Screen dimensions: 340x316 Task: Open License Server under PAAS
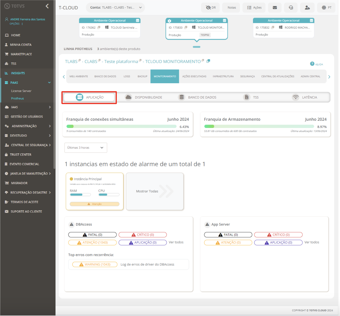pos(21,91)
